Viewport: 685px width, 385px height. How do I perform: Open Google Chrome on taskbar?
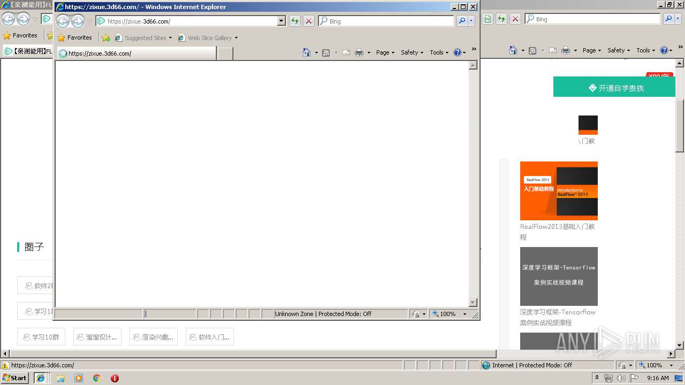(x=96, y=378)
